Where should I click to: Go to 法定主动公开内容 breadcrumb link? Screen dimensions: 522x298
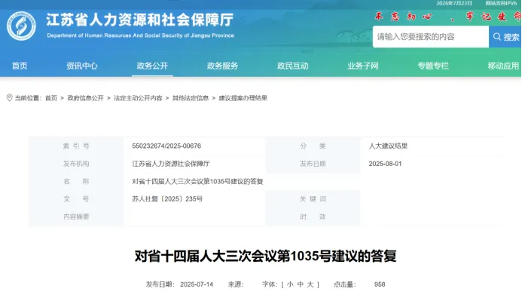(138, 98)
